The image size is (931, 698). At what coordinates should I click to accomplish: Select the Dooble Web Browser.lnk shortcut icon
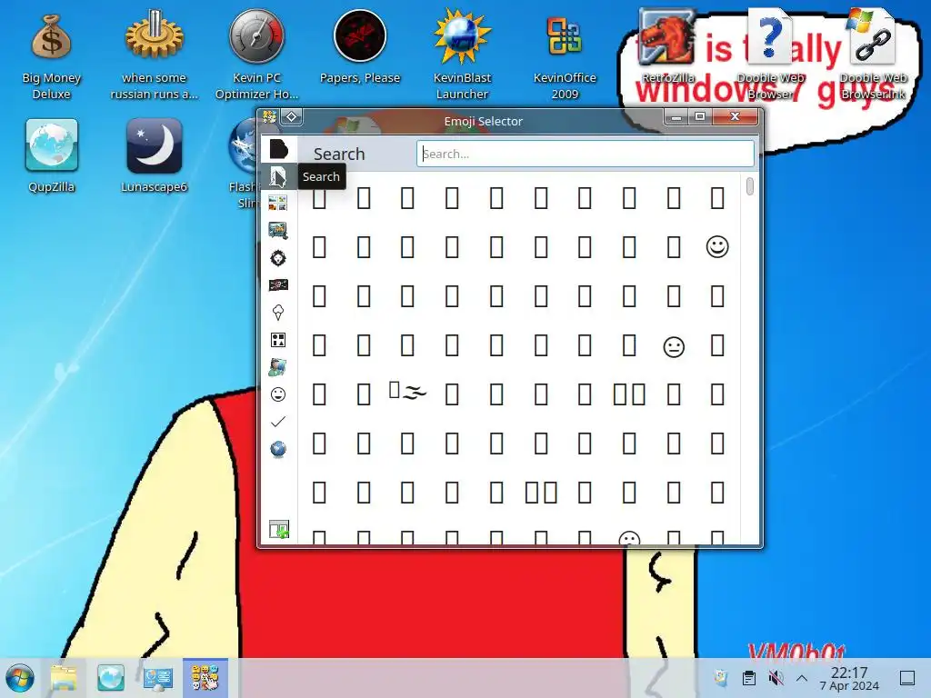tap(873, 54)
